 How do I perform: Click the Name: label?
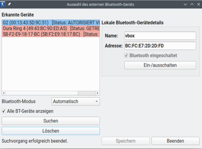point(111,36)
